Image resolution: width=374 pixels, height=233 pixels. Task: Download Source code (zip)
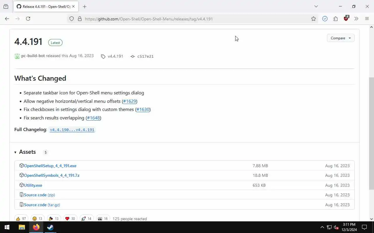point(39,195)
